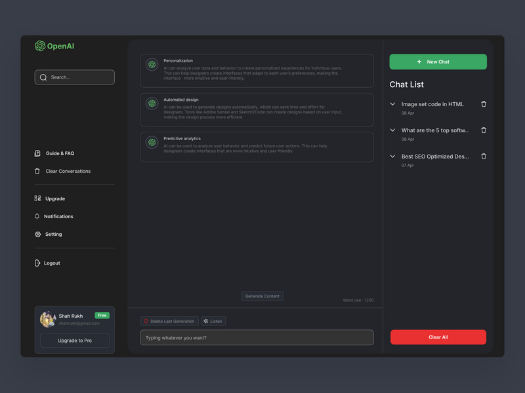This screenshot has width=525, height=393.
Task: Click Shah Rukh's profile avatar
Action: [x=47, y=319]
